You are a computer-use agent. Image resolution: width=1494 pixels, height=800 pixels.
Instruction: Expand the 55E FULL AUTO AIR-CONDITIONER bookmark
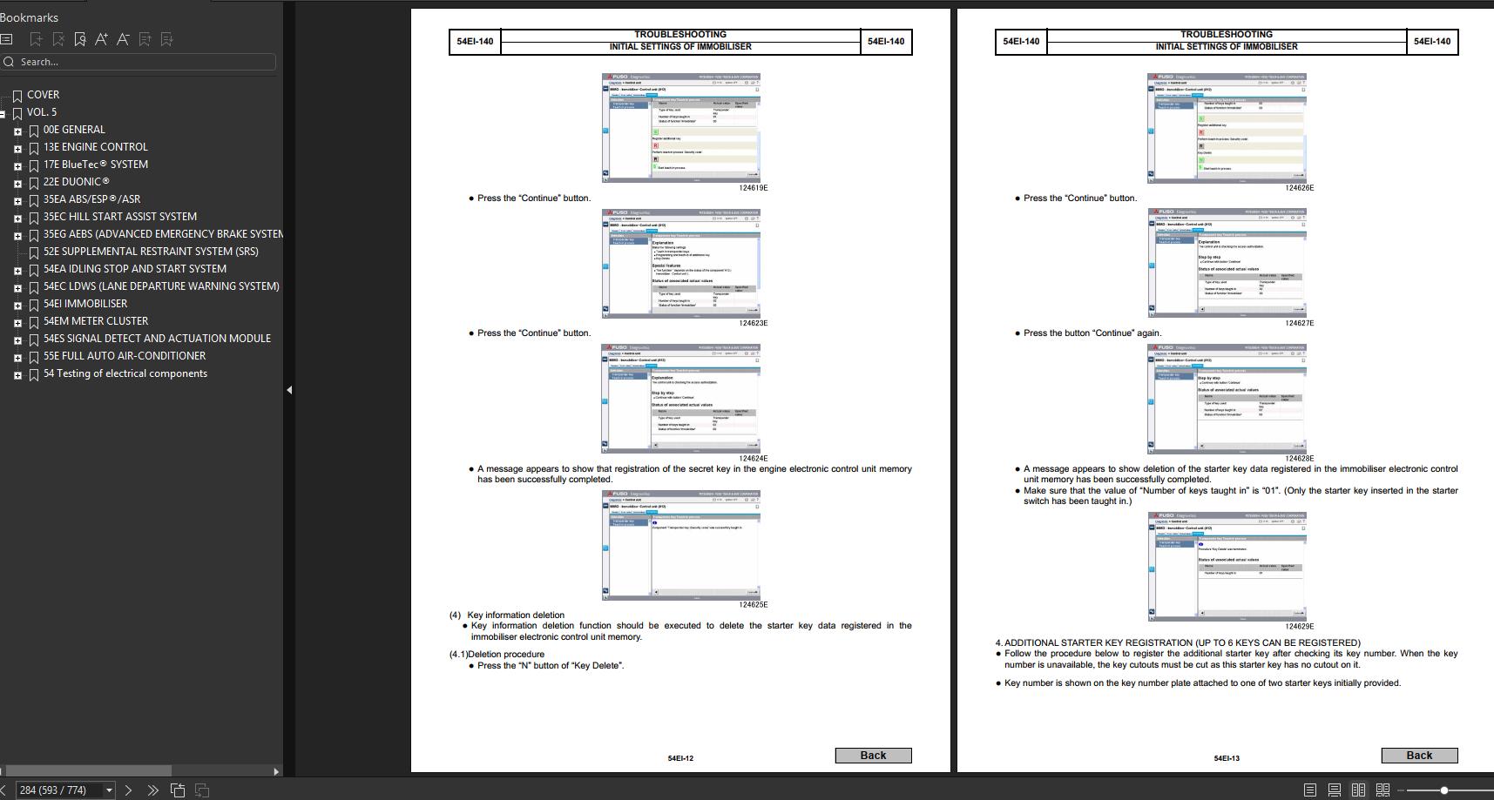17,358
